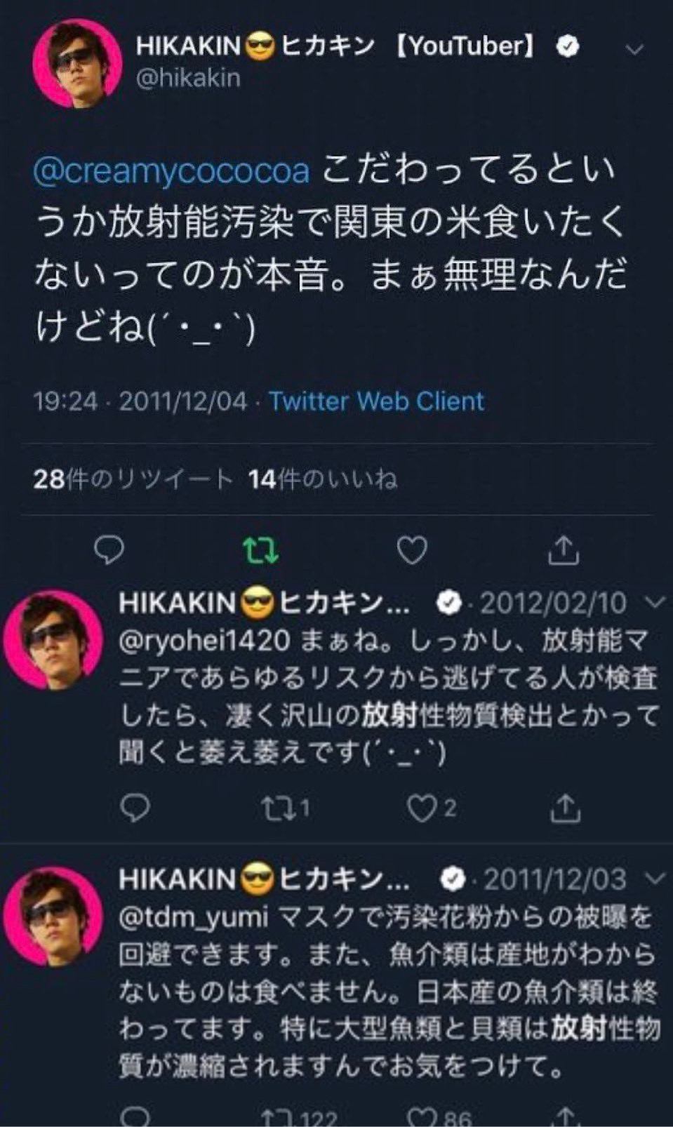Screen dimensions: 673x1127
Task: Like the 2012/02/10 tweet
Action: [422, 808]
